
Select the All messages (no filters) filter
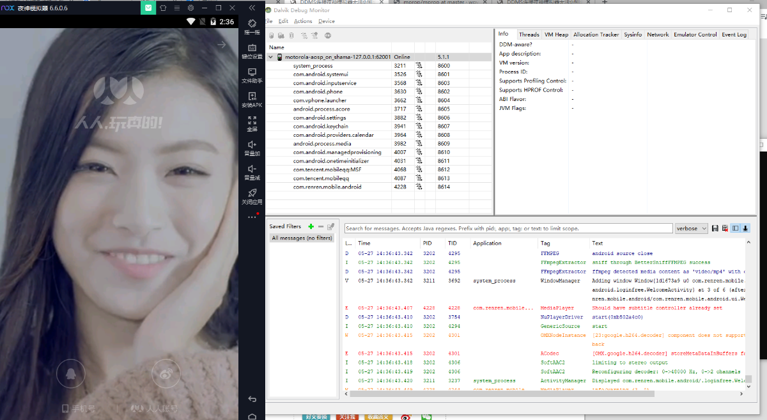point(302,238)
